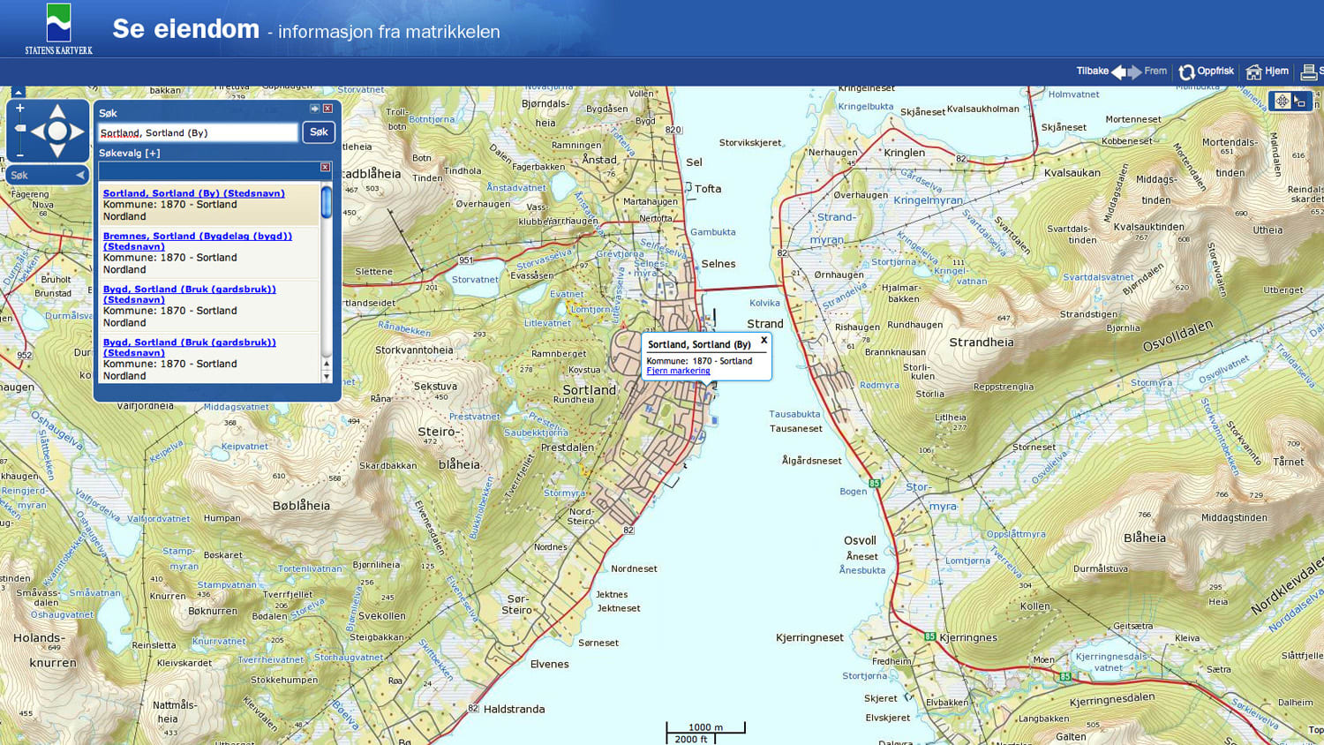1324x745 pixels.
Task: Select the zoom rectangle cursor tool
Action: coord(1300,102)
